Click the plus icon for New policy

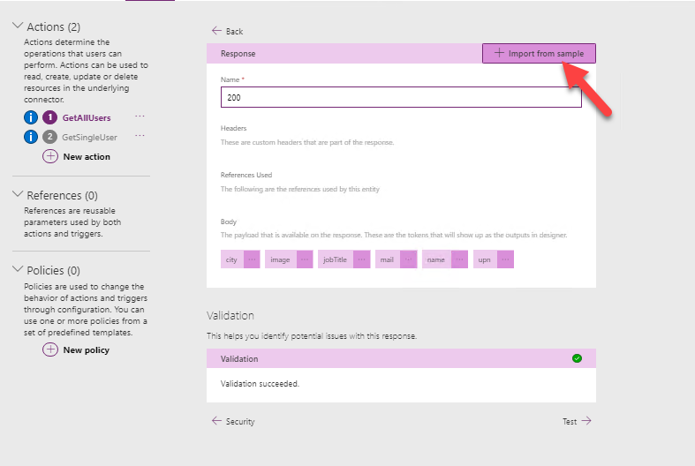[50, 349]
